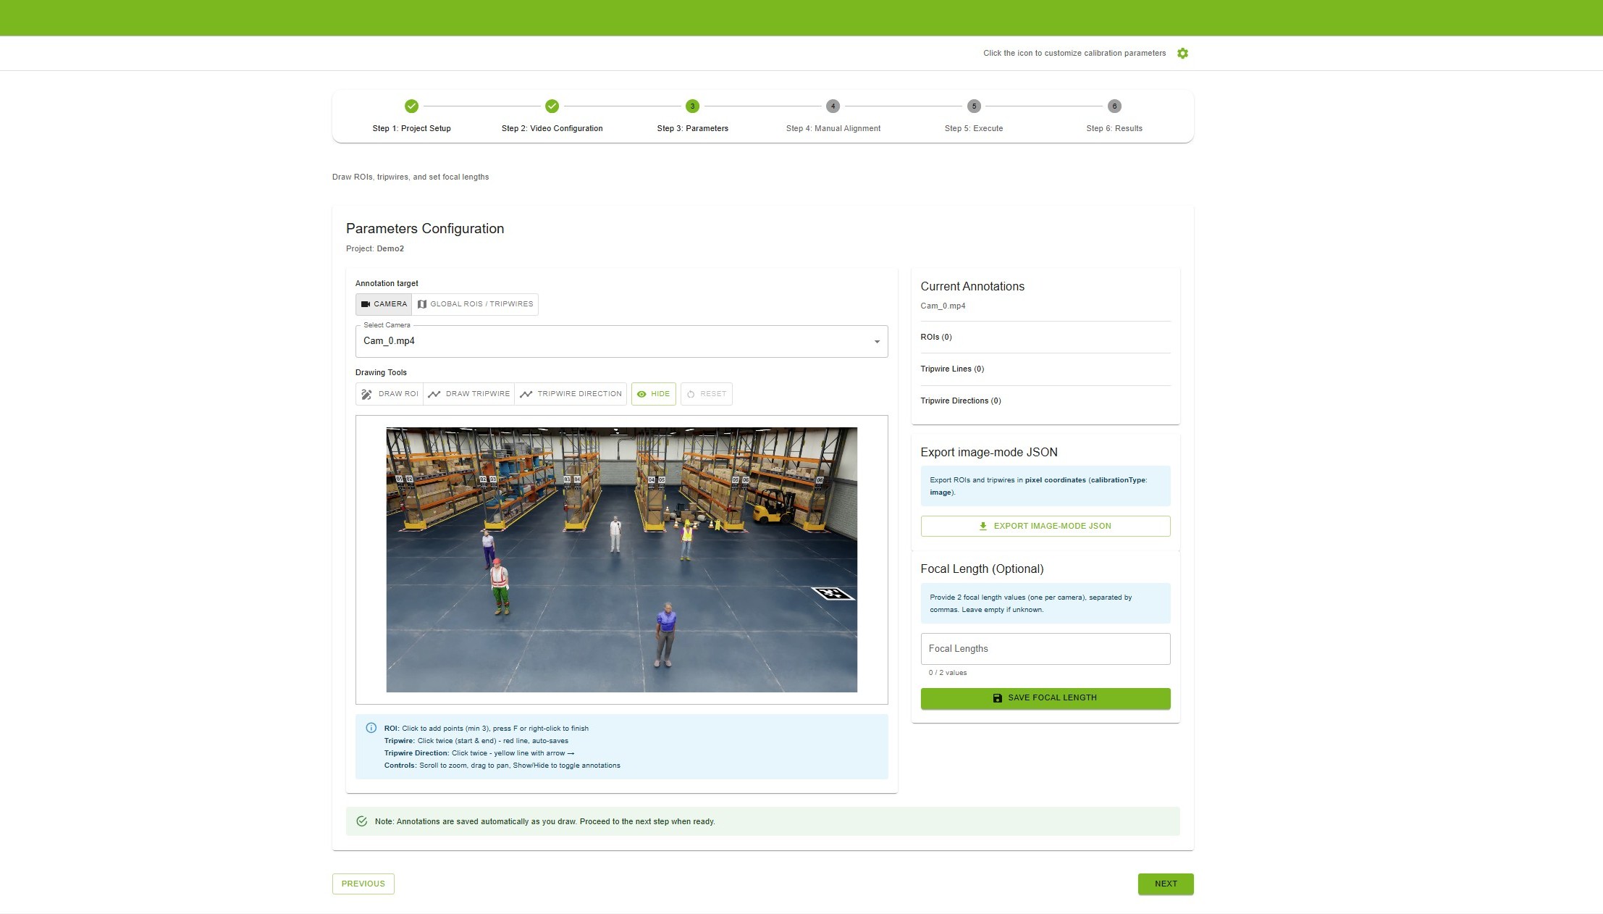Screen dimensions: 1603x914
Task: Click the Step 1: Project Setup label
Action: (x=411, y=128)
